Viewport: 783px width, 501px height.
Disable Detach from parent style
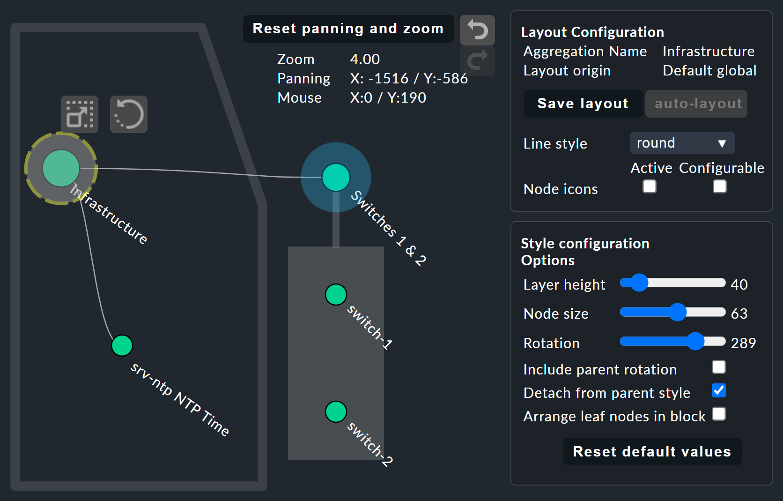[x=719, y=391]
